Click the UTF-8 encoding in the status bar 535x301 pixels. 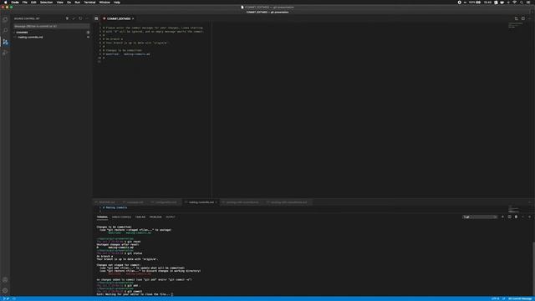(496, 298)
